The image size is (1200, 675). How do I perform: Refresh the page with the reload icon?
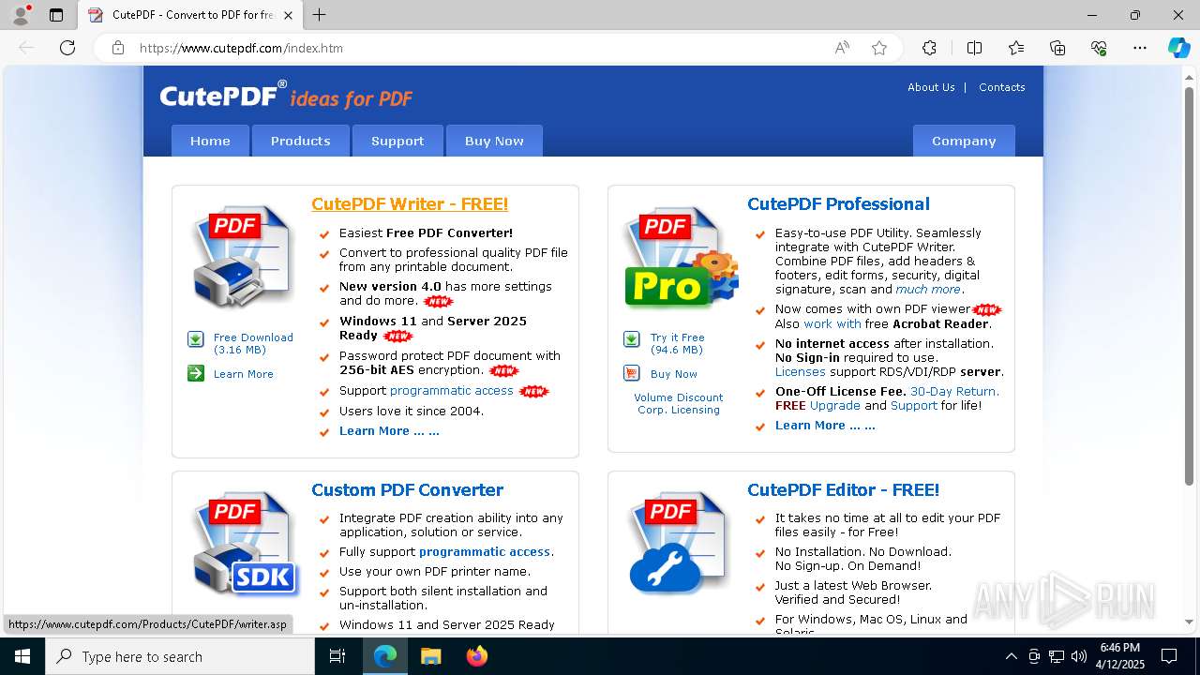tap(67, 48)
